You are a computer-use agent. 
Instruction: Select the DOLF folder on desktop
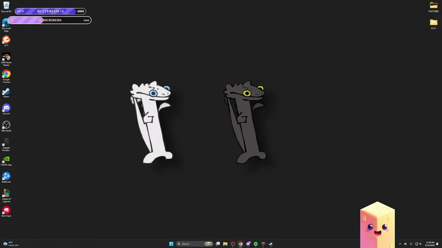click(433, 24)
